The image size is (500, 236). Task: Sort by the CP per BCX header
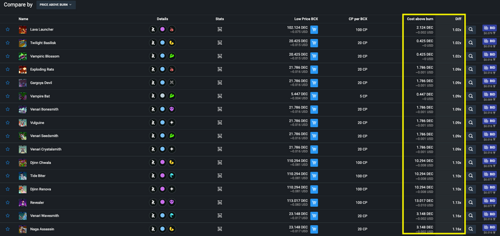coord(358,19)
